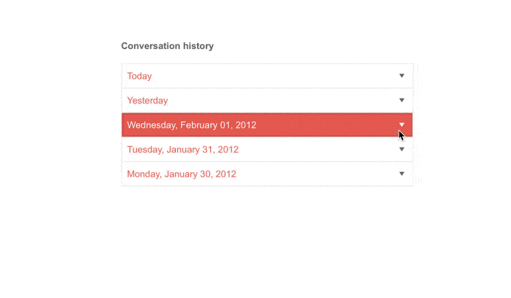Viewport: 511px width, 298px height.
Task: Select Monday, January 30, 2012 text
Action: click(x=181, y=174)
